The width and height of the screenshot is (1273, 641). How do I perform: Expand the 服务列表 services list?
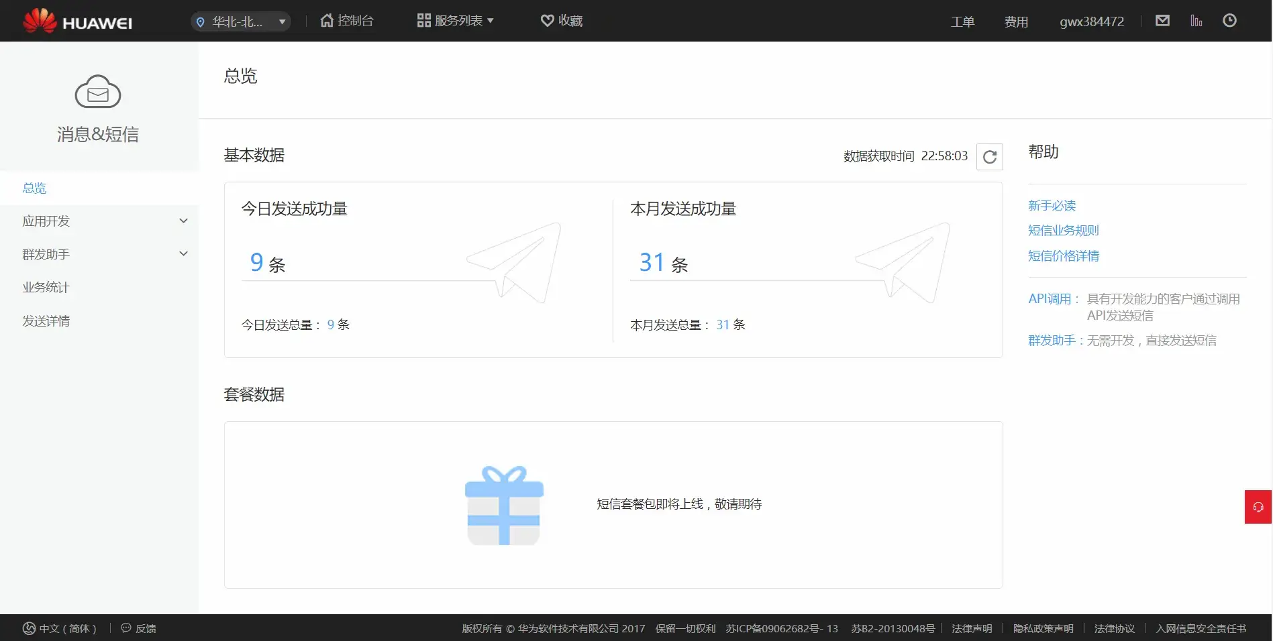tap(456, 21)
